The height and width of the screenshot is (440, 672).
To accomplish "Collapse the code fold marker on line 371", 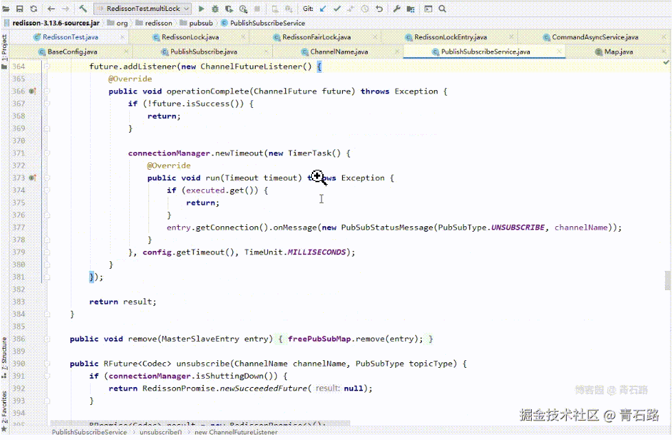I will 47,153.
